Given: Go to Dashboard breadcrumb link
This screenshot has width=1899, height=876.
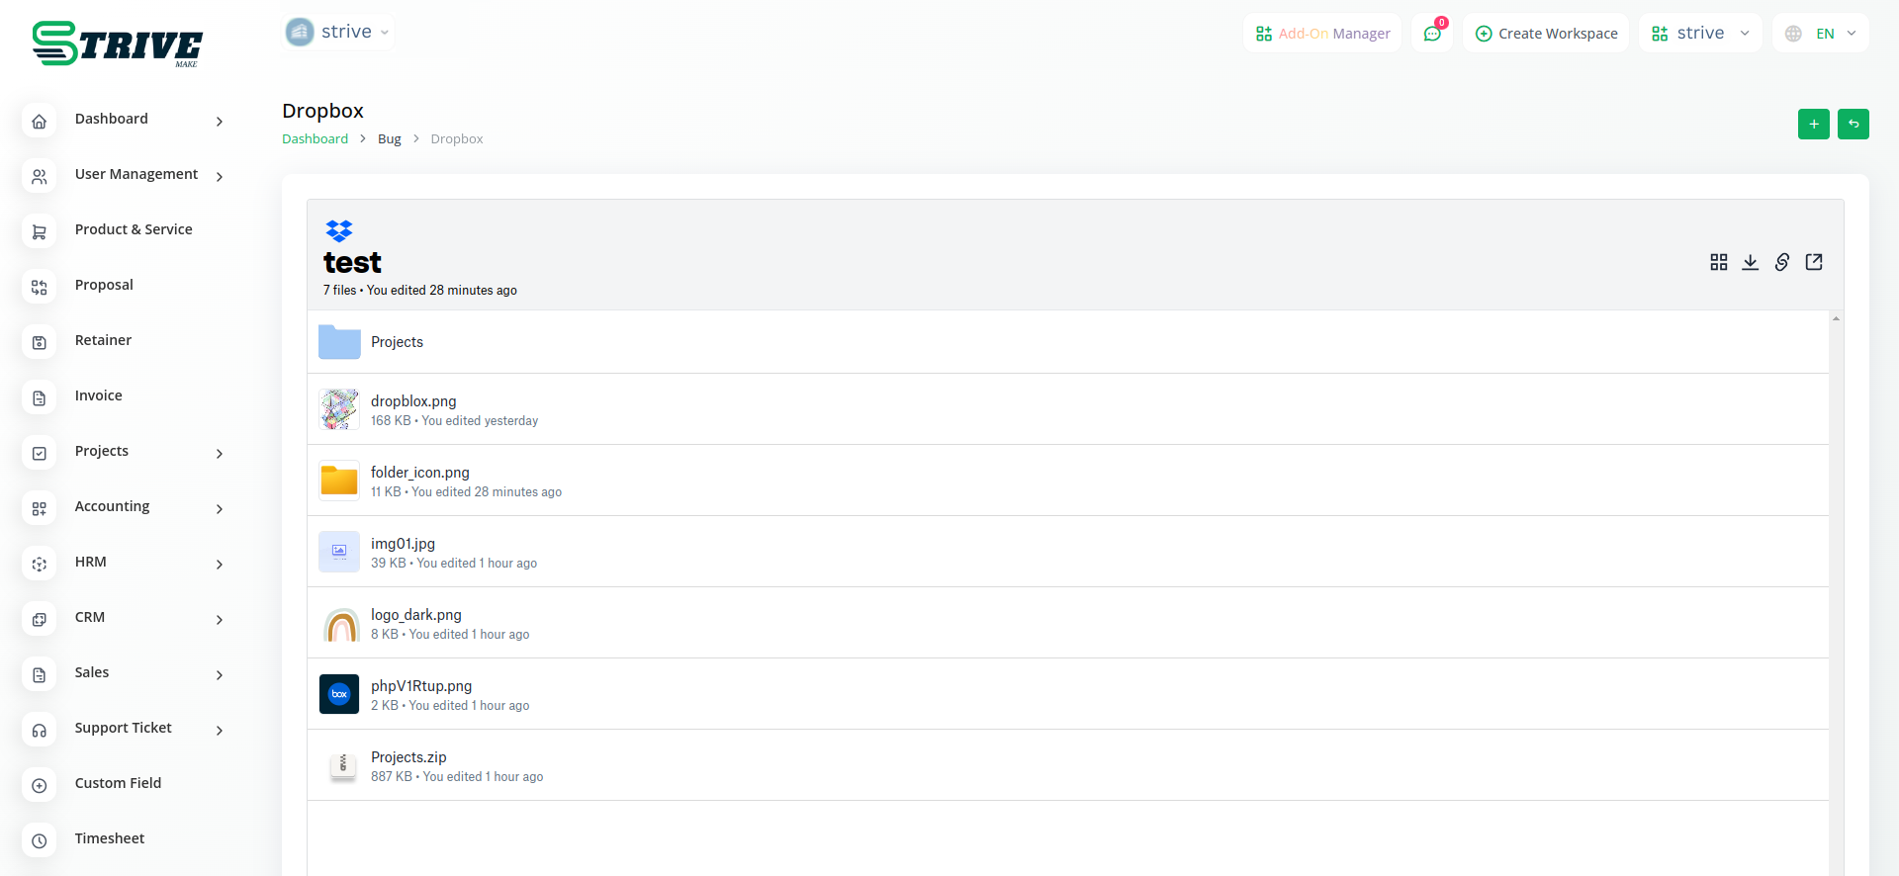Looking at the screenshot, I should (x=315, y=139).
